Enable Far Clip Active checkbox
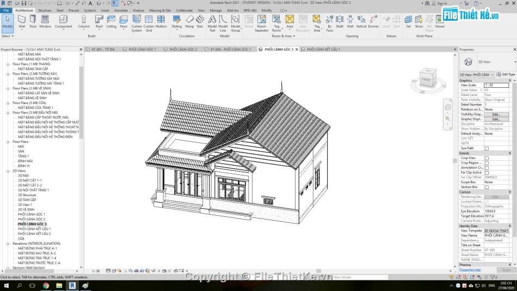The image size is (517, 291). [x=487, y=173]
